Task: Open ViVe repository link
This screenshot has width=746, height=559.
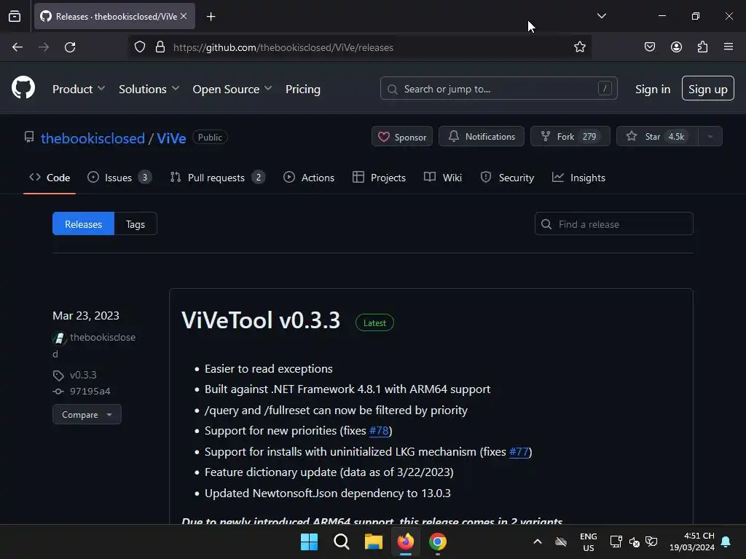Action: (x=171, y=138)
